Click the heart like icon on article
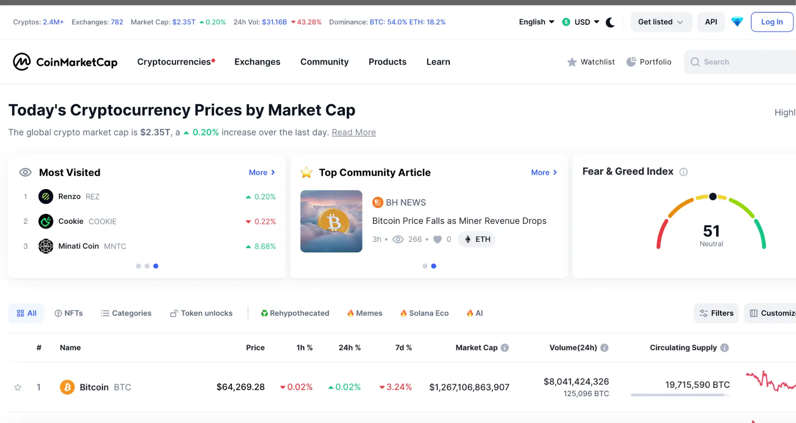This screenshot has width=796, height=423. pos(437,239)
